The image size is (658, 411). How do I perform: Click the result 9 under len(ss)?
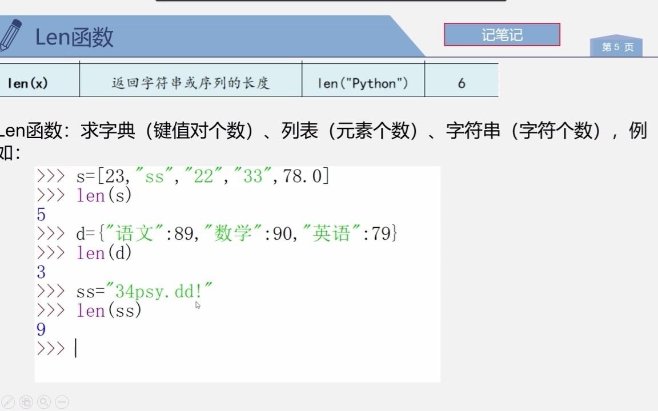(x=41, y=329)
